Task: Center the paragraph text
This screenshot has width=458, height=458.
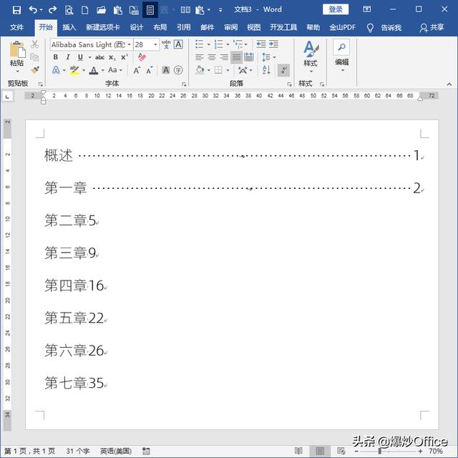Action: [x=212, y=57]
